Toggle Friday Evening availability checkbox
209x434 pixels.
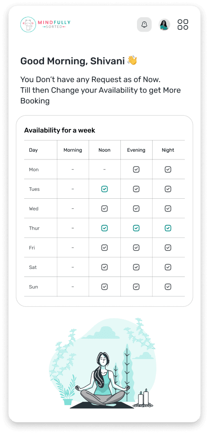coord(136,248)
